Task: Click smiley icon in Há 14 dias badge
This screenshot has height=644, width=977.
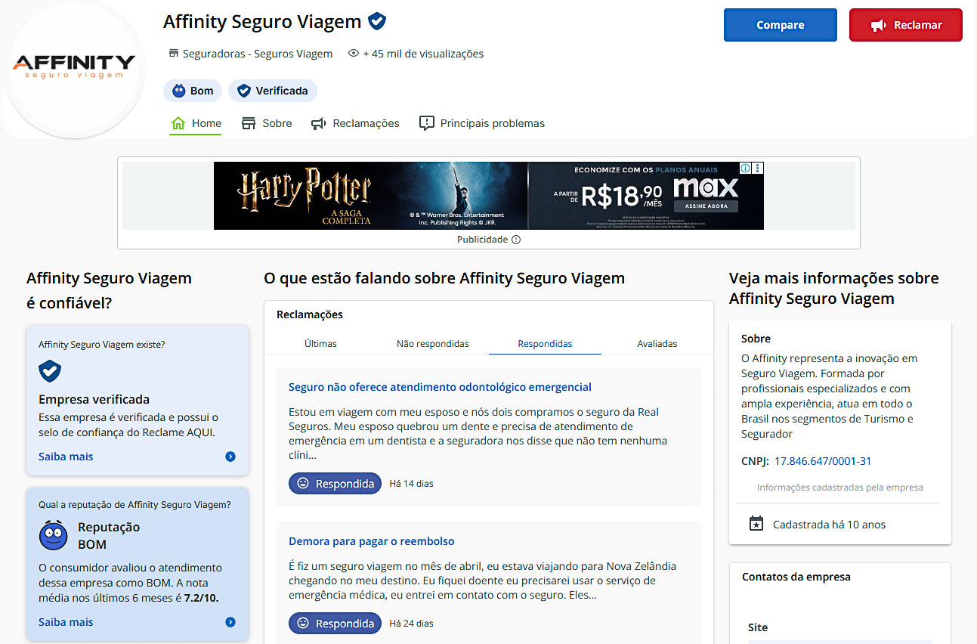Action: (x=303, y=483)
